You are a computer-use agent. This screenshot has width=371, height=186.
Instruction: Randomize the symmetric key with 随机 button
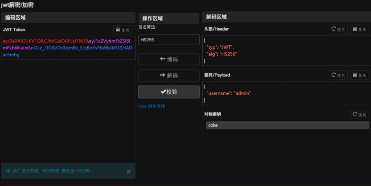[359, 114]
